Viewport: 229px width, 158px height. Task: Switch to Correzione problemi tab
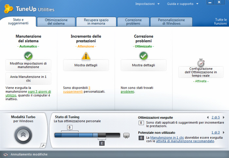coord(133,22)
